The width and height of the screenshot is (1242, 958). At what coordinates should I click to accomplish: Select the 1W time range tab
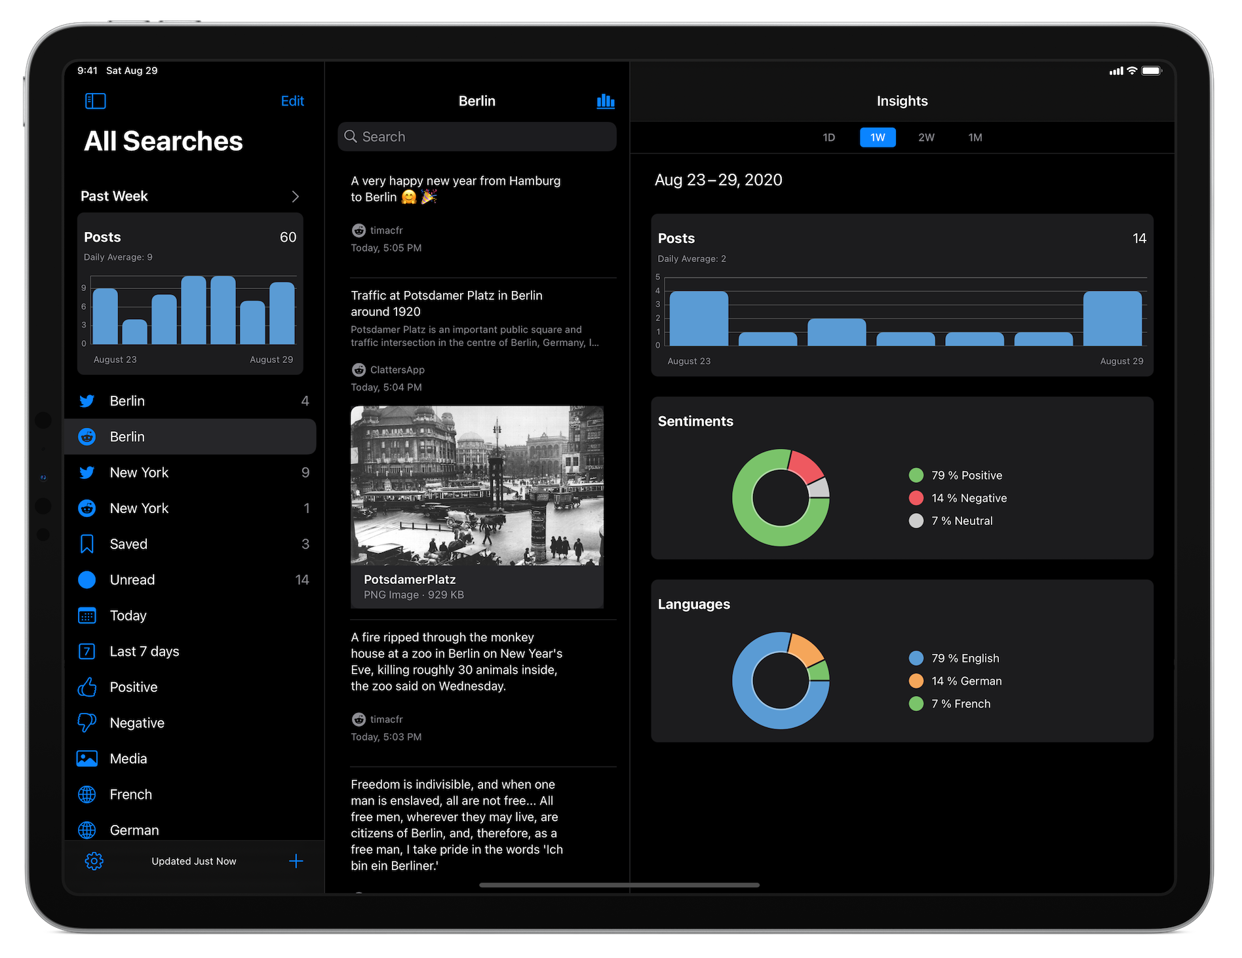click(878, 138)
